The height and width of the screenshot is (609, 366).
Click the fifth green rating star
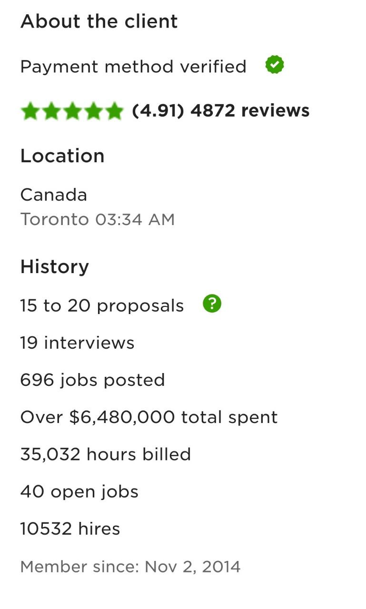tap(114, 111)
